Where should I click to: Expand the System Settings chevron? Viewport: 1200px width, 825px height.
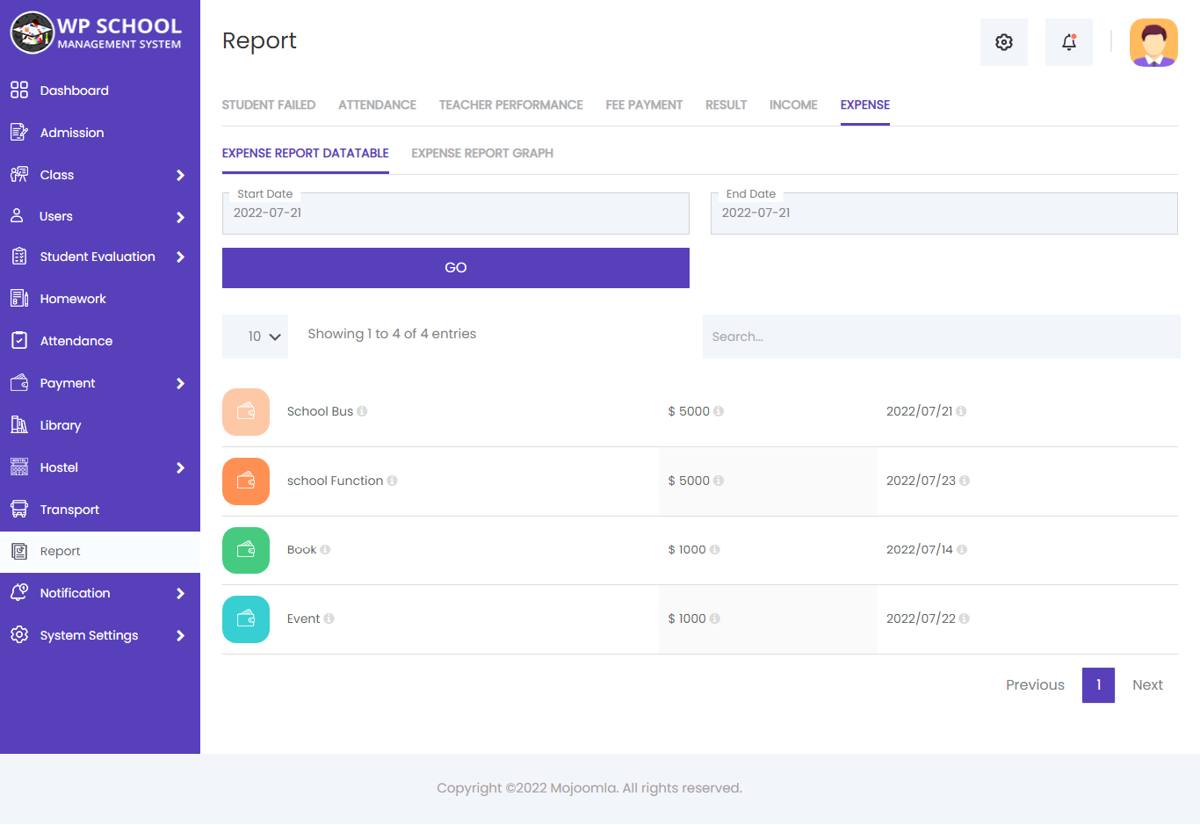coord(180,635)
